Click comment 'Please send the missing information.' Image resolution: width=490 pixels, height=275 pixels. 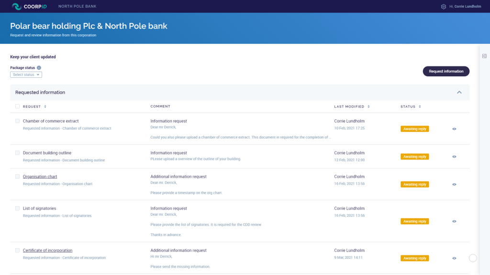[180, 266]
